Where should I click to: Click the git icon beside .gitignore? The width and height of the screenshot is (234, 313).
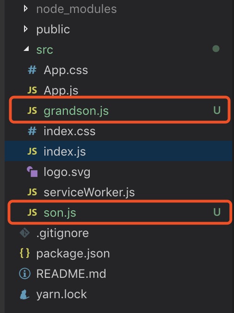click(x=25, y=233)
